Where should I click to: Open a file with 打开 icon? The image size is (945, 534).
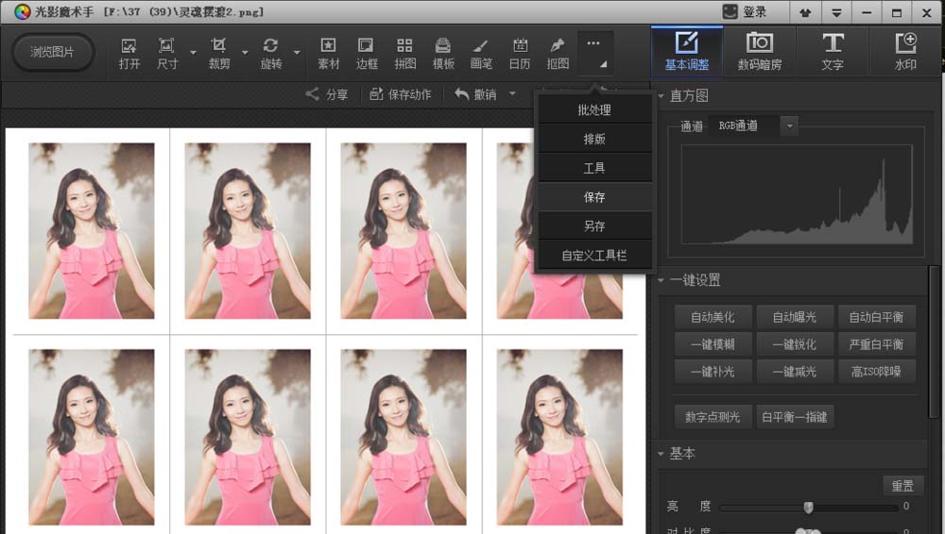click(x=129, y=53)
